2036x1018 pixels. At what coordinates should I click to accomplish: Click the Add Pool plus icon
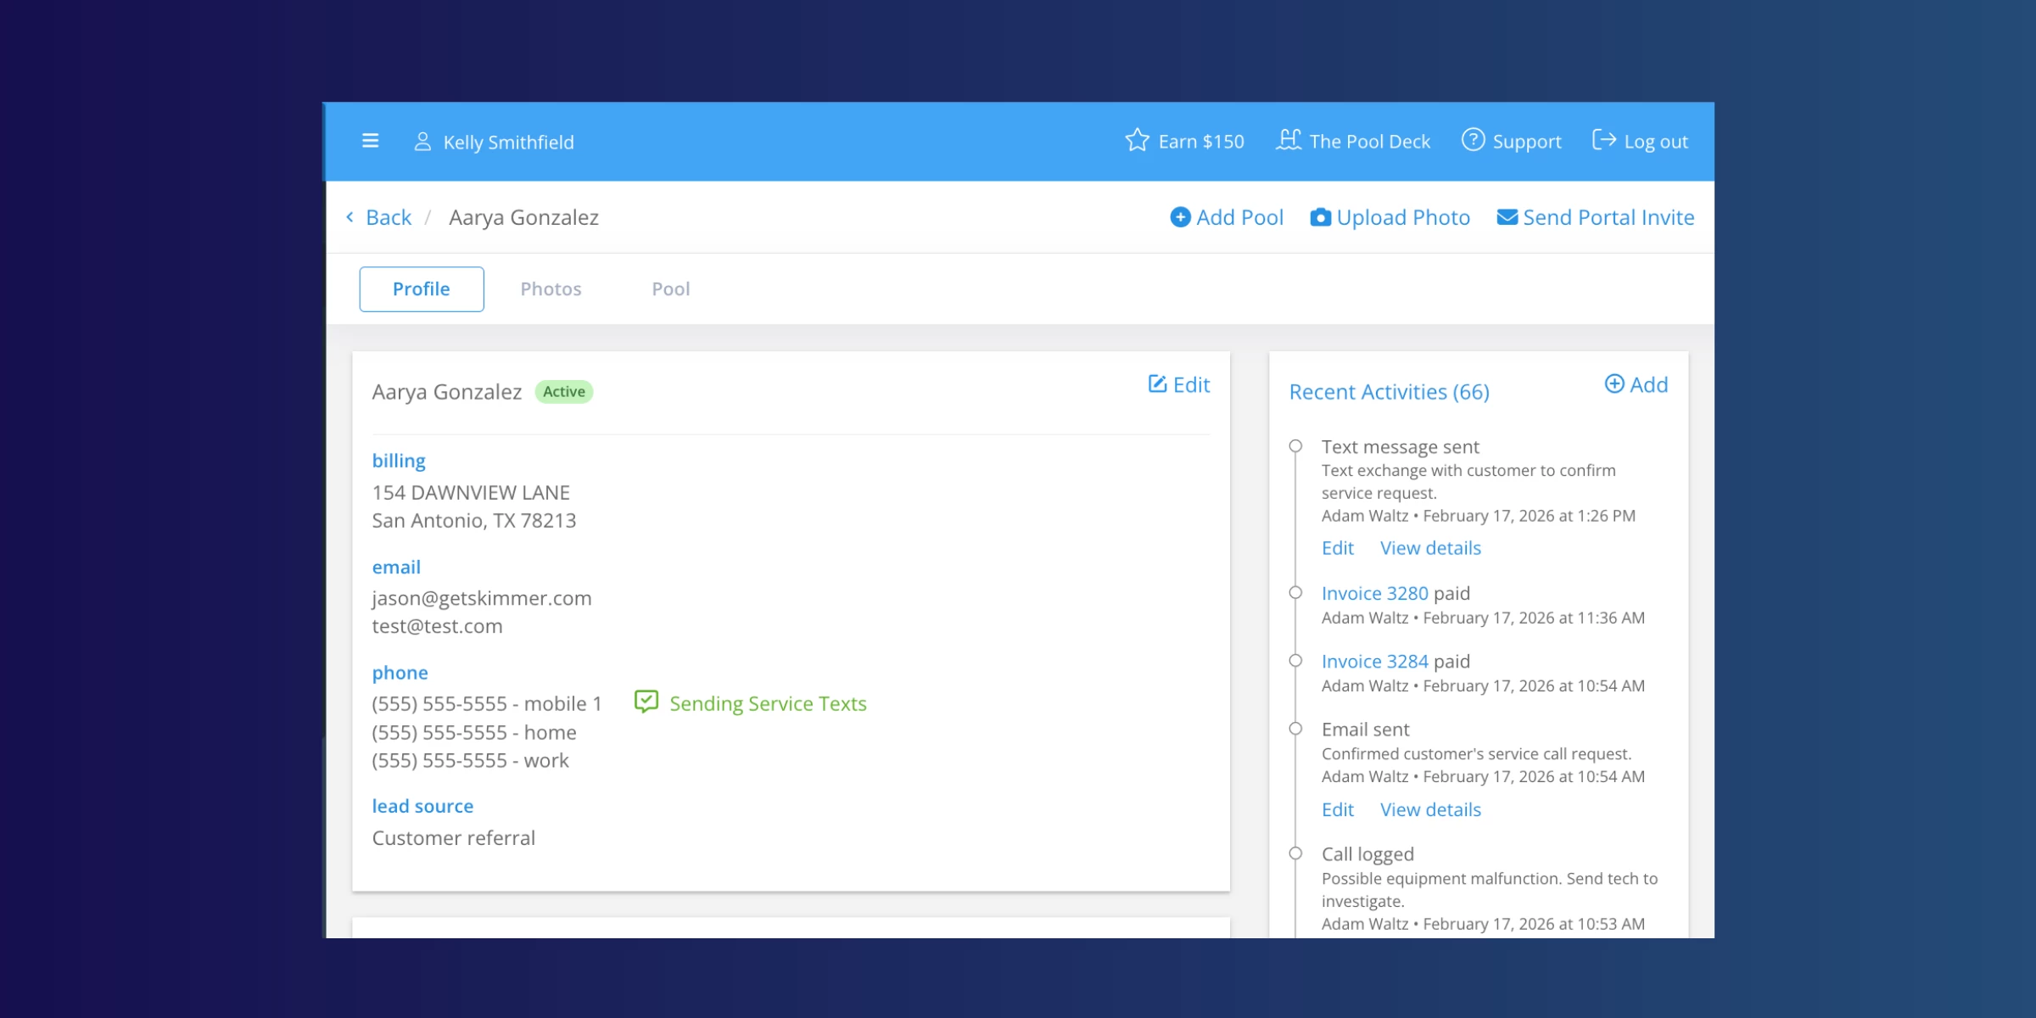click(x=1180, y=217)
